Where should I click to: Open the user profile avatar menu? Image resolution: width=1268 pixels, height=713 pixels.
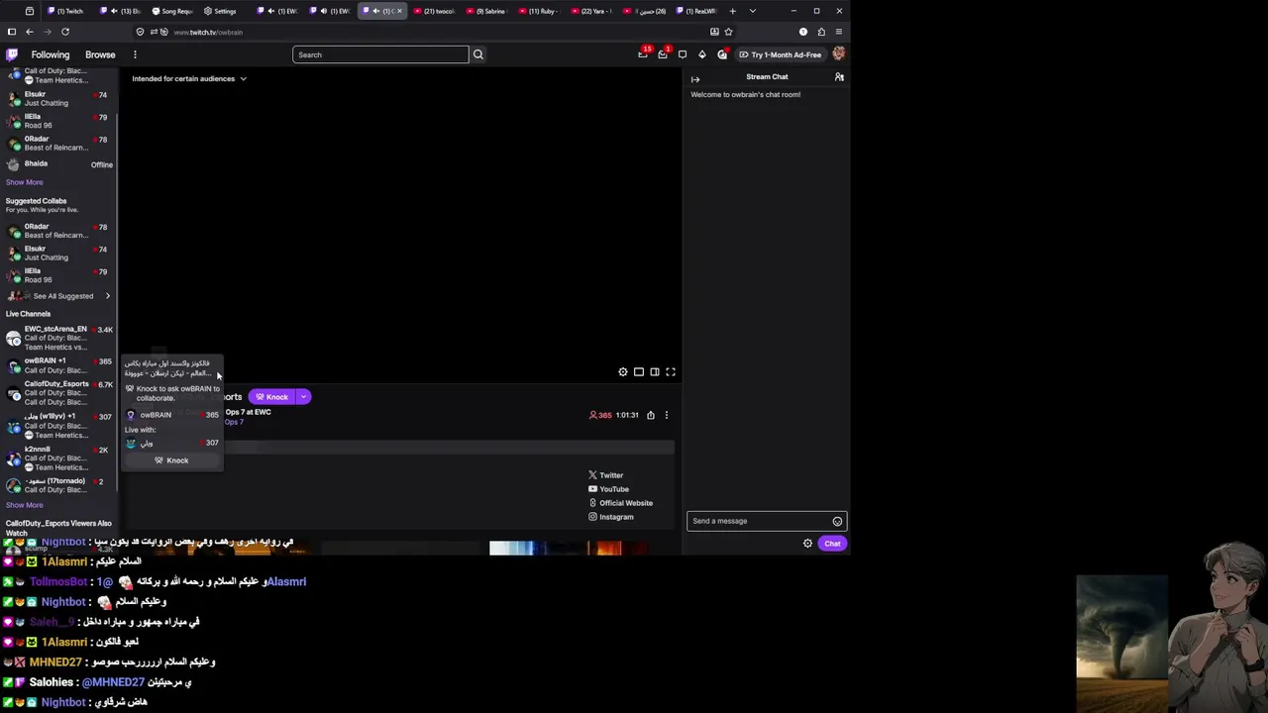(839, 54)
